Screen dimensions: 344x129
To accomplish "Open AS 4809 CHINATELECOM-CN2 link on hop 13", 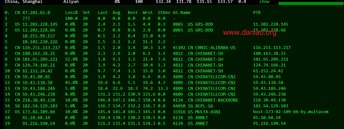I will (204, 88).
